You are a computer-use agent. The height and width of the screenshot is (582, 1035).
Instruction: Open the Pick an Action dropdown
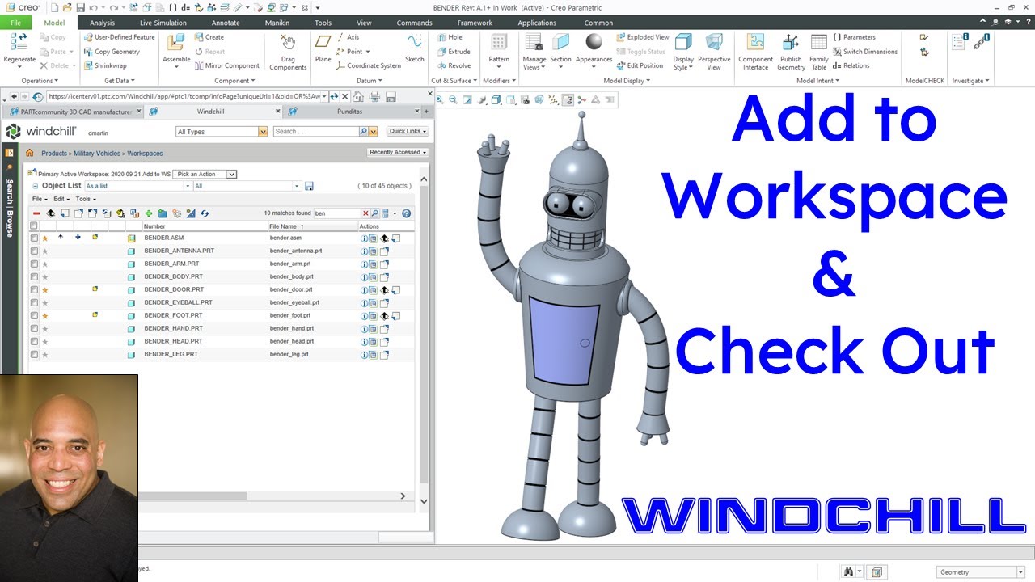click(205, 174)
